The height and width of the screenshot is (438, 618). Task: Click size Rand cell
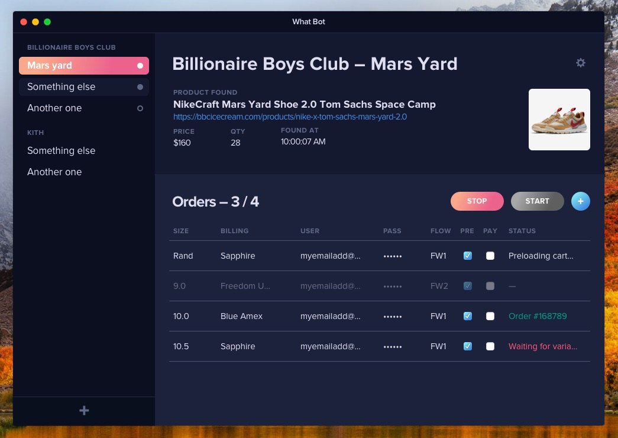[x=183, y=256]
